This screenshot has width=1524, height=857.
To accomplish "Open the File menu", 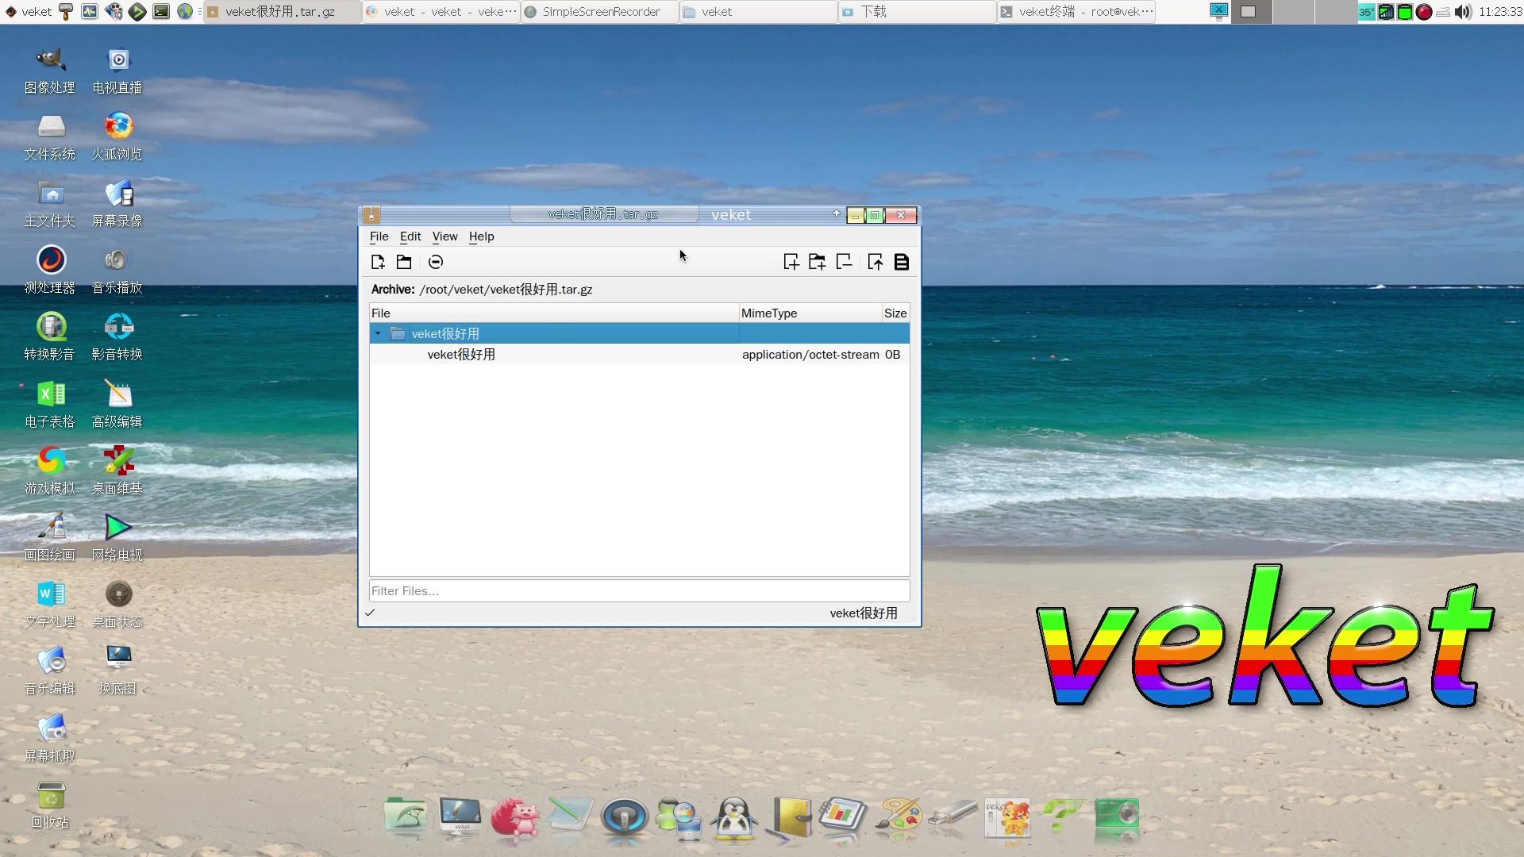I will (379, 236).
